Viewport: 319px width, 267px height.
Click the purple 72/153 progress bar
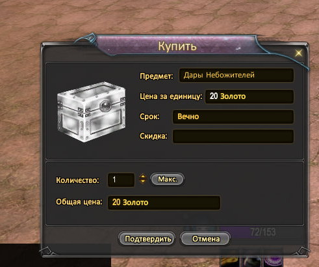coord(249,232)
